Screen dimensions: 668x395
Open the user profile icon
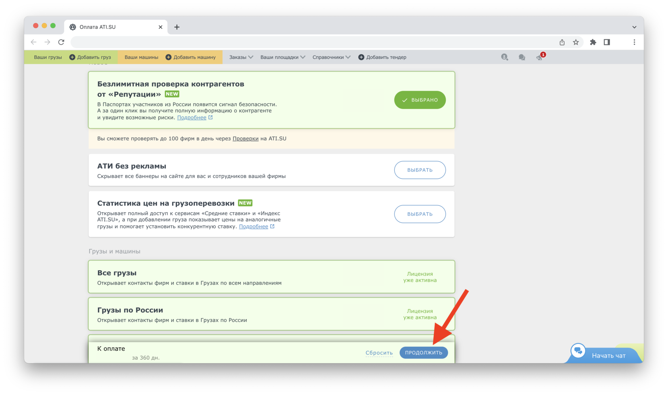coord(505,57)
